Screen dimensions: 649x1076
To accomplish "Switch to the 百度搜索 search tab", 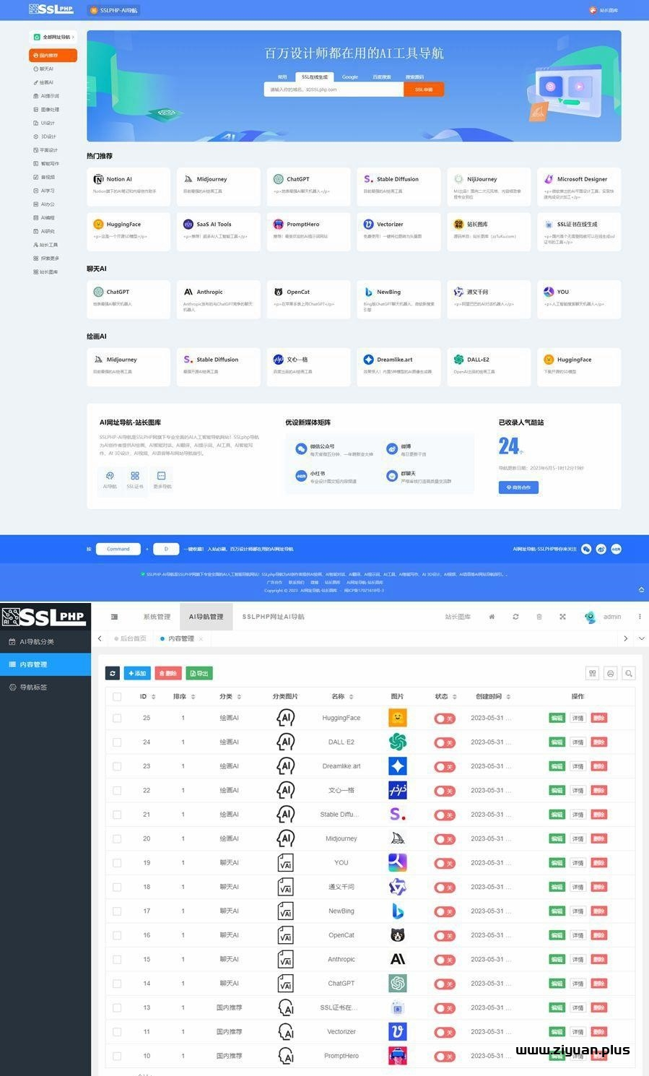I will click(x=382, y=77).
